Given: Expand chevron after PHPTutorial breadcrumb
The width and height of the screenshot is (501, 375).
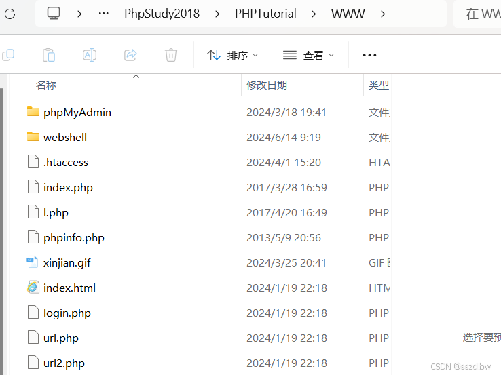Looking at the screenshot, I should pyautogui.click(x=314, y=14).
